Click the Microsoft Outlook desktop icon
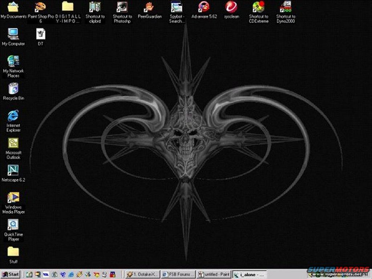Image resolution: width=372 pixels, height=279 pixels. (13, 143)
